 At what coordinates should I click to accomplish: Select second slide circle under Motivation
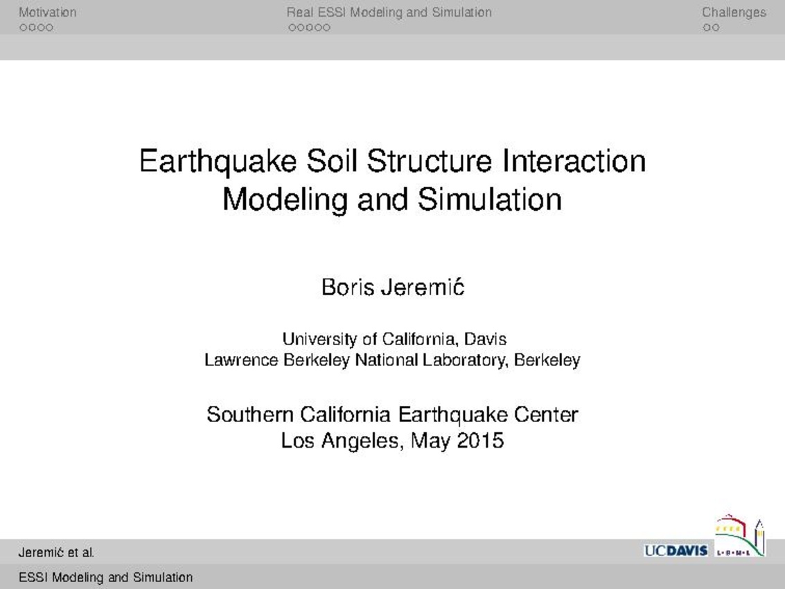[x=32, y=28]
